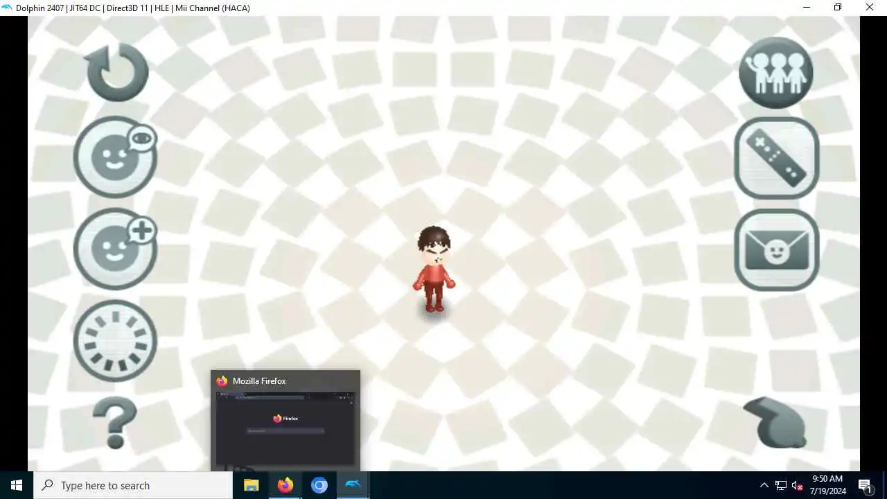
Task: Open the notification center icon
Action: pyautogui.click(x=866, y=485)
